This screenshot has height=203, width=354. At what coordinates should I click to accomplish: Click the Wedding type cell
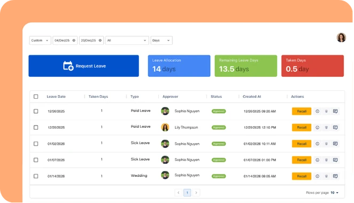[x=139, y=175]
